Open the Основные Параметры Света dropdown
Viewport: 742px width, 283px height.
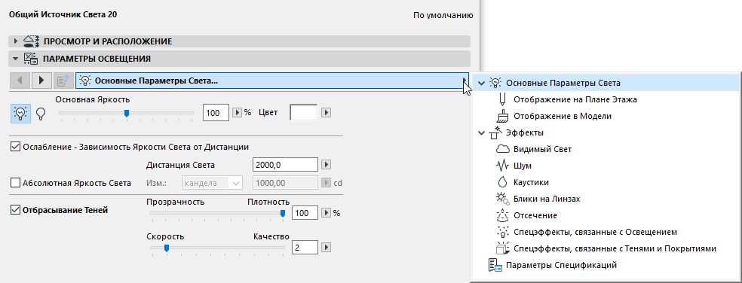(x=272, y=81)
